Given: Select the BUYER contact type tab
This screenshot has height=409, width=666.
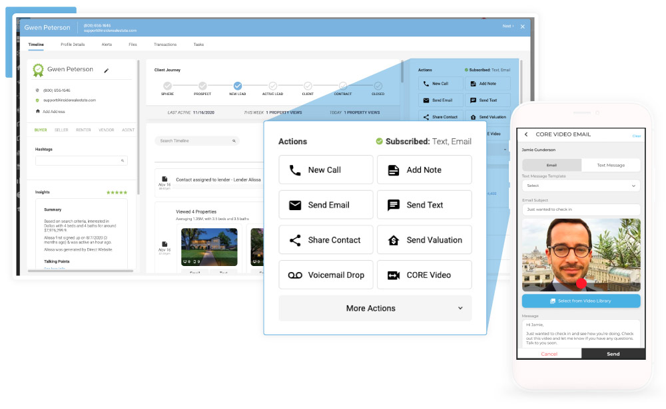Looking at the screenshot, I should pos(41,130).
